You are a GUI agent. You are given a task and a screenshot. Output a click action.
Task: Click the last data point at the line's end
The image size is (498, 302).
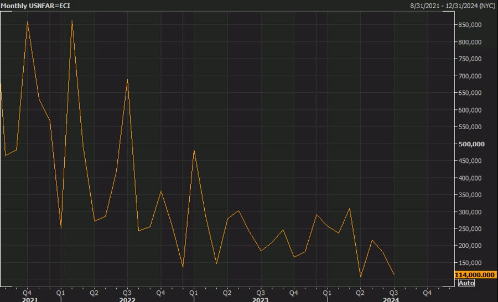(x=394, y=275)
